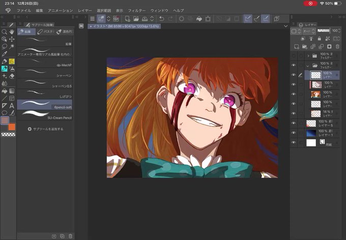
Task: Select the Eraser tool
Action: [12, 76]
